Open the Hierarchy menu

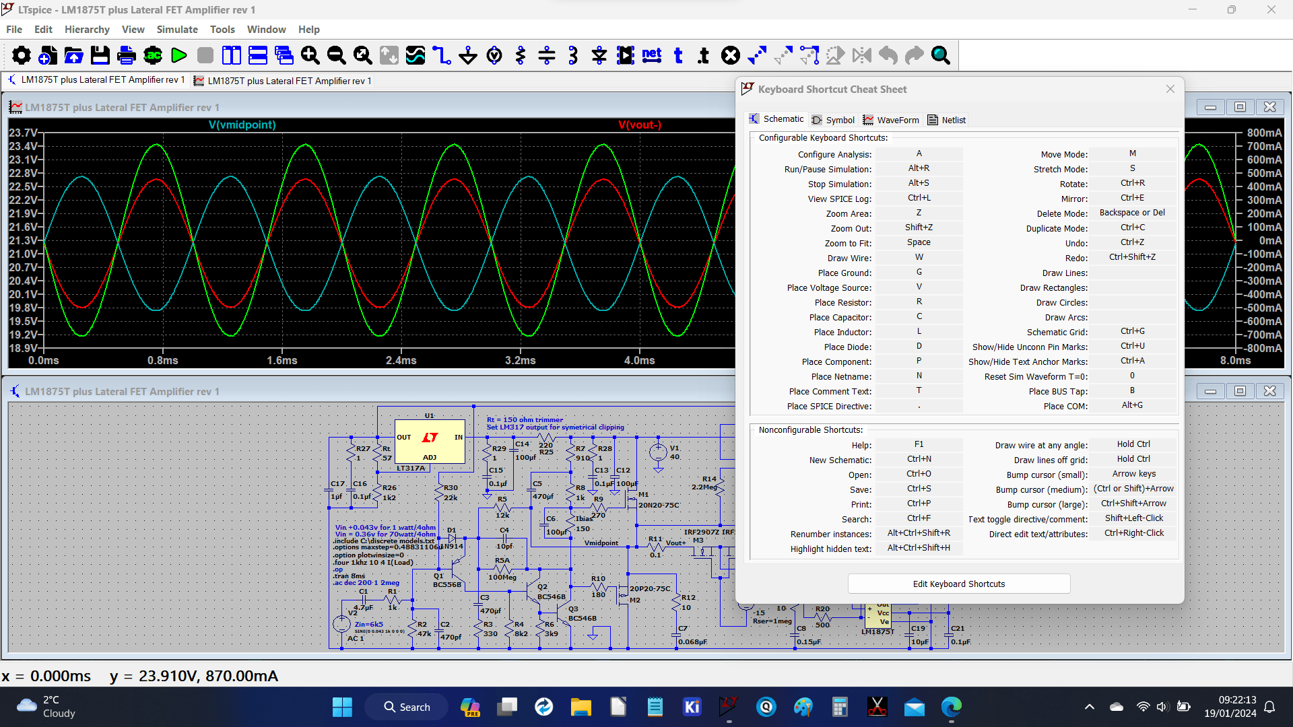pyautogui.click(x=87, y=30)
